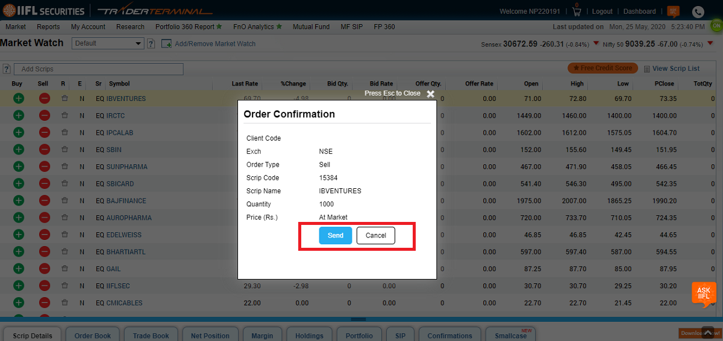Click the Buy plus icon for EDELWEISS
This screenshot has height=341, width=723.
pos(18,235)
